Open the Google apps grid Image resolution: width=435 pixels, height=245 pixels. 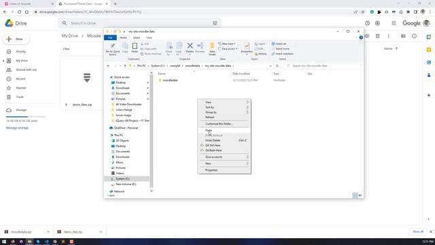click(394, 23)
